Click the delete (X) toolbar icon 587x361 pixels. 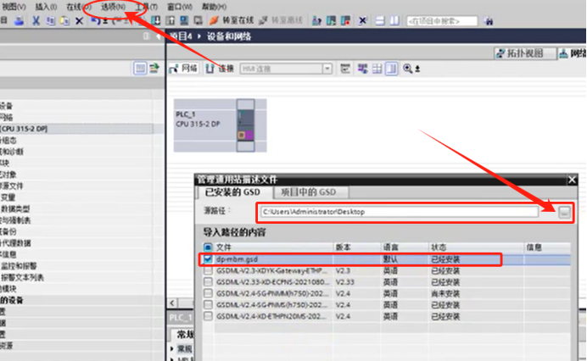tap(79, 21)
